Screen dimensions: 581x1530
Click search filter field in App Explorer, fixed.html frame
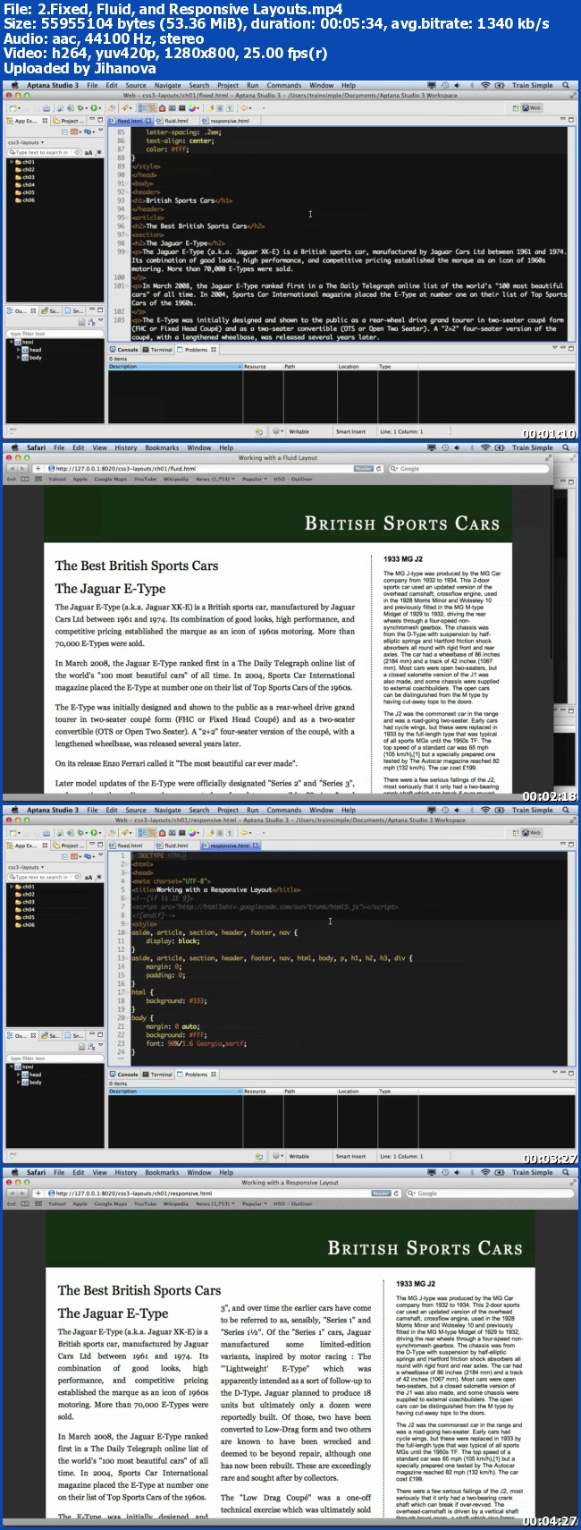click(x=43, y=152)
